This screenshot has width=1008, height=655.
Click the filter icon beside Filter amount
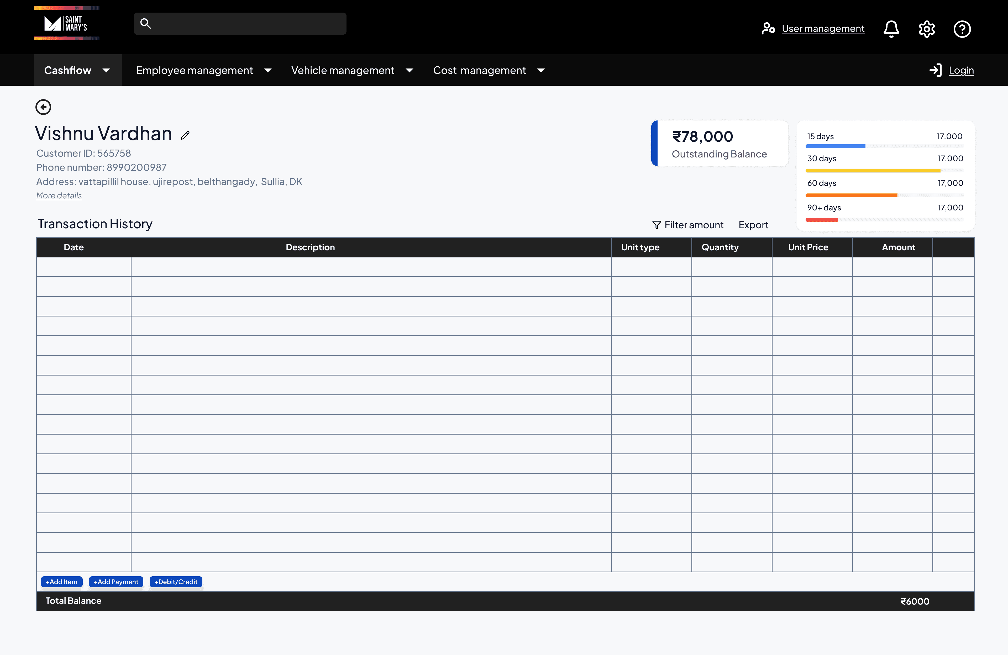(657, 225)
